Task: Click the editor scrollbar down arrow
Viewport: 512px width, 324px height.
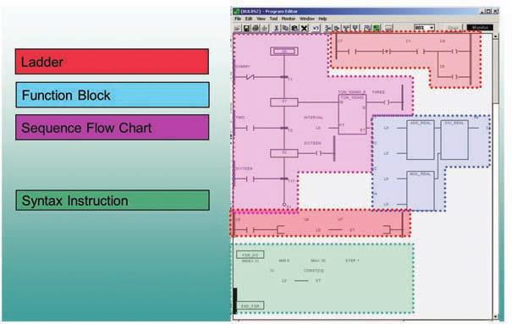Action: (x=496, y=316)
